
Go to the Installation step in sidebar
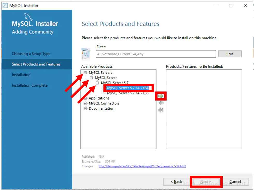[x=21, y=75]
